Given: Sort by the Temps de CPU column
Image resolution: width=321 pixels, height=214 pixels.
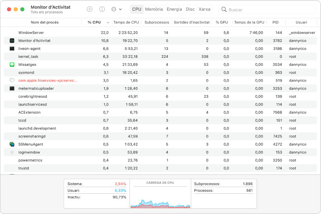Looking at the screenshot, I should point(126,22).
